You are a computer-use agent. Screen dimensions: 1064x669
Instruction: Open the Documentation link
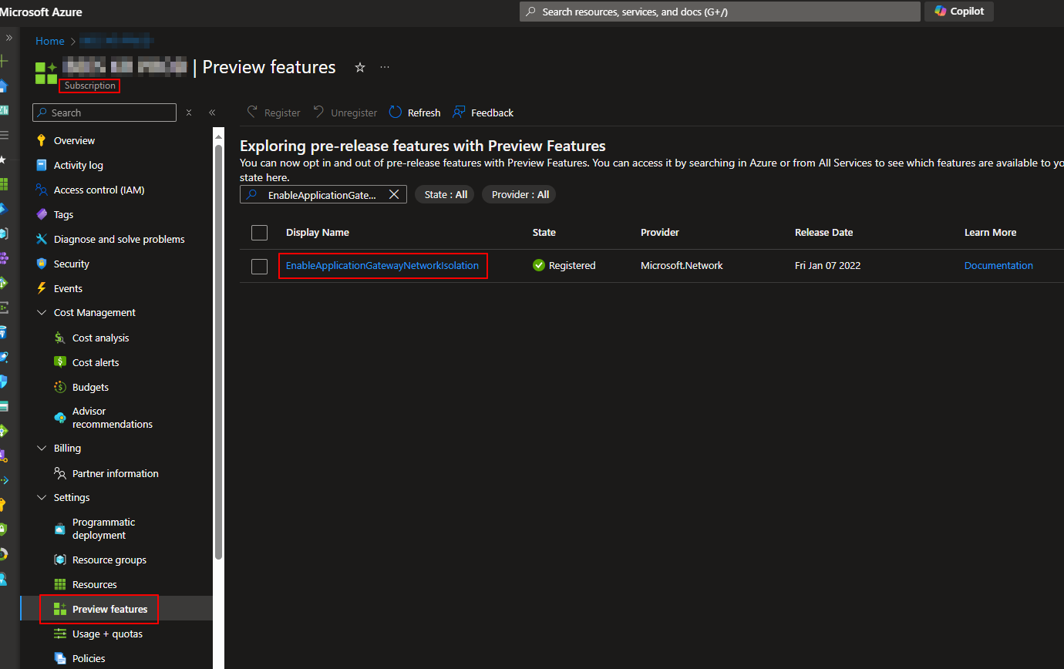(998, 265)
